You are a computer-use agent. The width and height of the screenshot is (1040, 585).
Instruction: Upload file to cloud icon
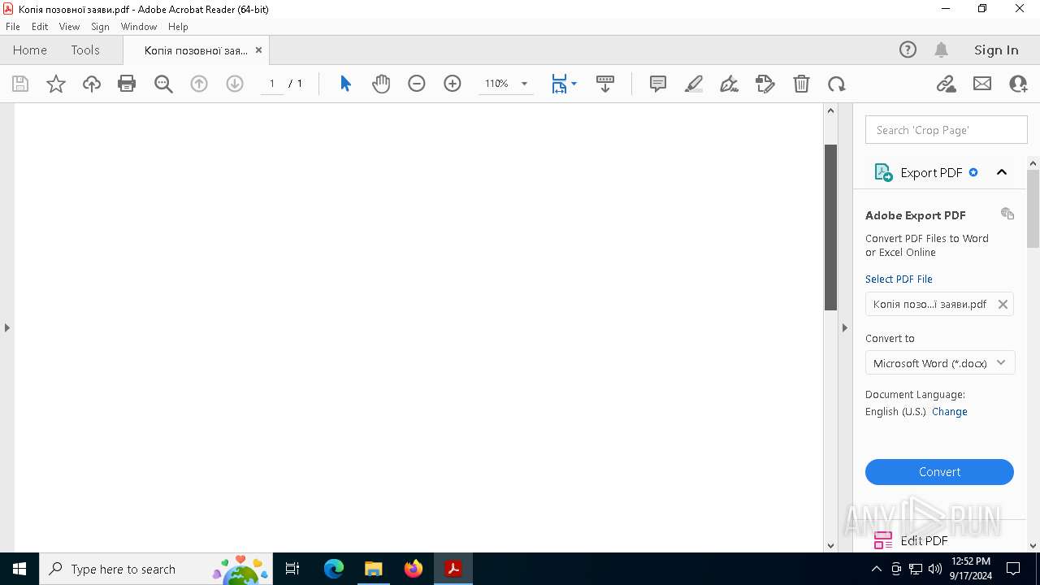pos(92,84)
